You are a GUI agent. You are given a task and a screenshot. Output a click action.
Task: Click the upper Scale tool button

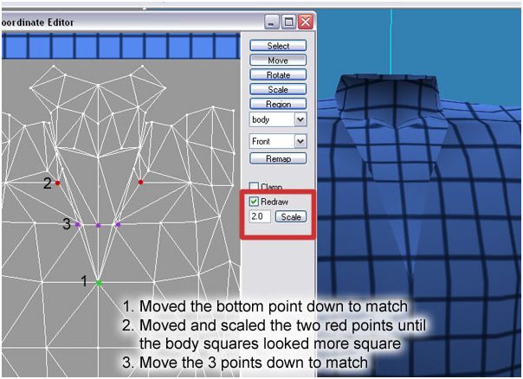(x=278, y=89)
